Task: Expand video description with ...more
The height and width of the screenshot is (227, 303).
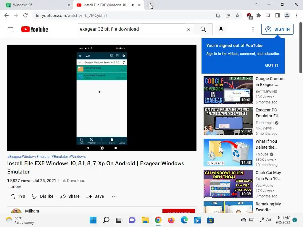Action: [x=15, y=187]
